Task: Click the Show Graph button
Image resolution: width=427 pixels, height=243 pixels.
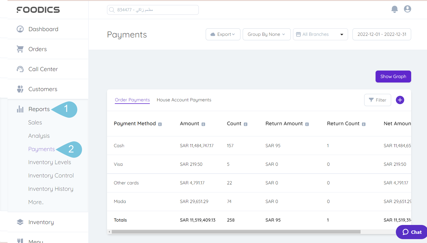Action: point(393,76)
